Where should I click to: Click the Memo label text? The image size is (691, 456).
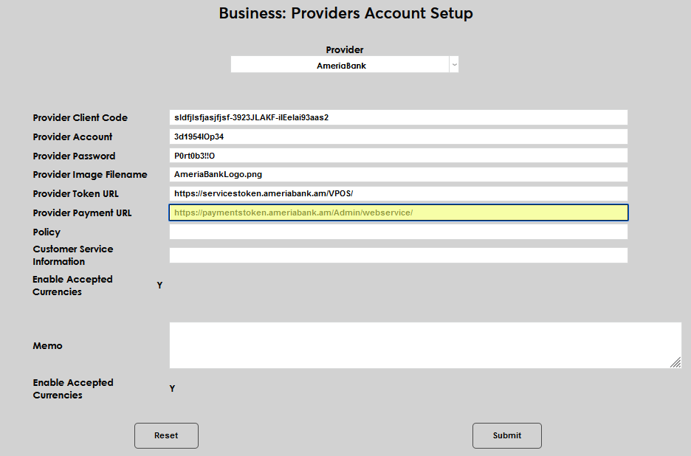coord(47,346)
